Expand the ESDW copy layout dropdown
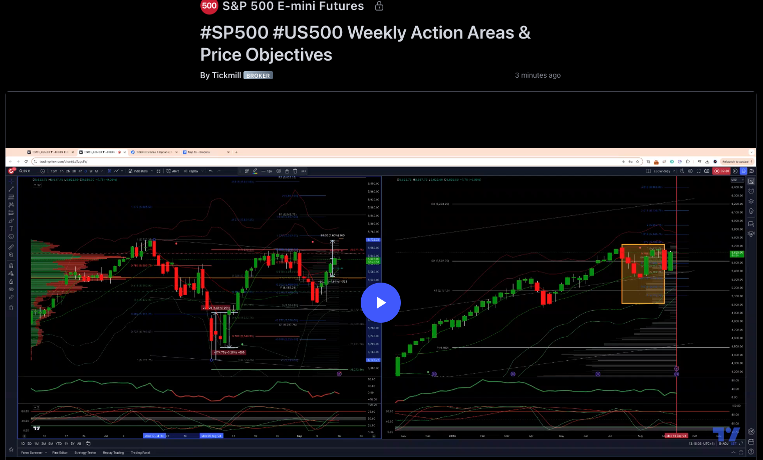This screenshot has width=763, height=460. tap(674, 171)
